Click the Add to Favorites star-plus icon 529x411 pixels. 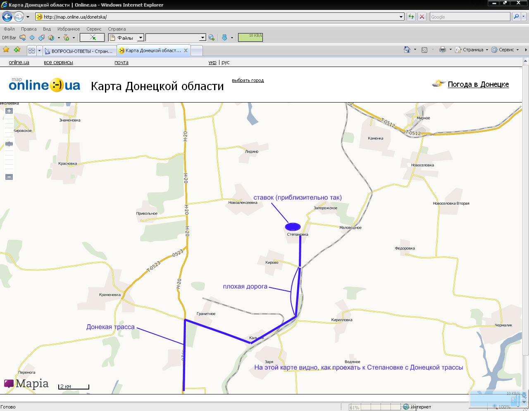(x=17, y=50)
